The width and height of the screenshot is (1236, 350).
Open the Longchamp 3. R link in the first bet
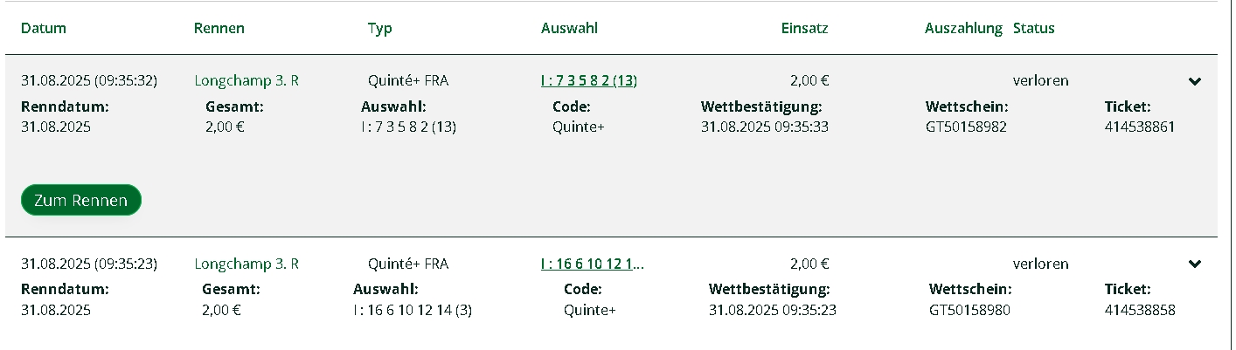[x=247, y=81]
